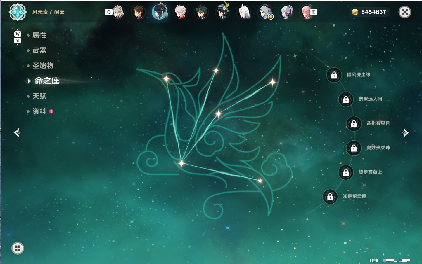The height and width of the screenshot is (264, 422).
Task: Click the E next-character key hint
Action: coord(314,12)
